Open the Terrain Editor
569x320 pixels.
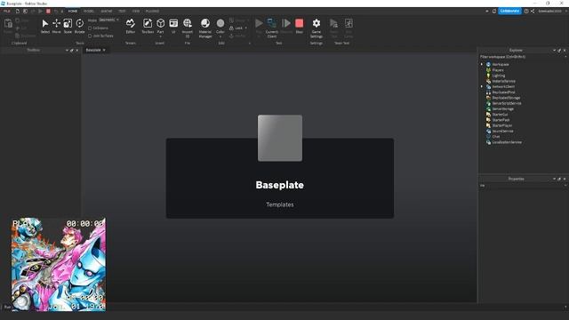[x=131, y=26]
